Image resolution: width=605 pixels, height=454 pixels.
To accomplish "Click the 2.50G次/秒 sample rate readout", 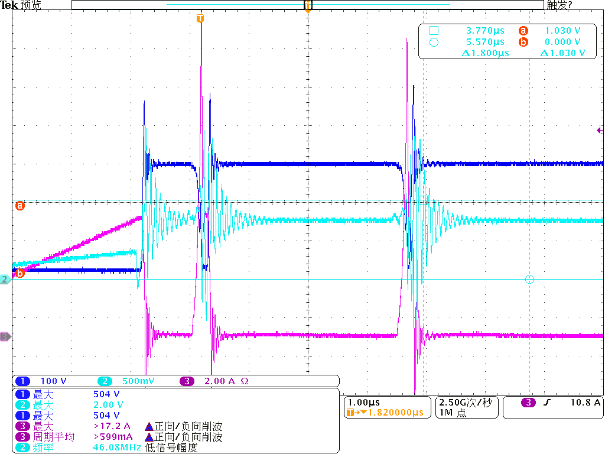I will point(466,403).
